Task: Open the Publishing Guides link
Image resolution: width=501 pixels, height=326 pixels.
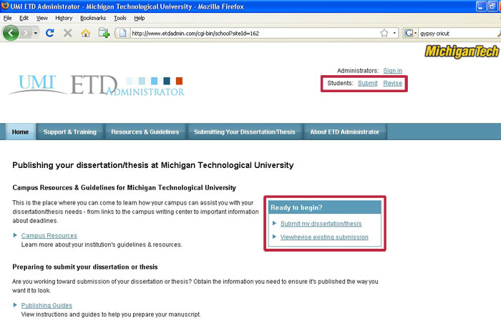Action: tap(47, 305)
